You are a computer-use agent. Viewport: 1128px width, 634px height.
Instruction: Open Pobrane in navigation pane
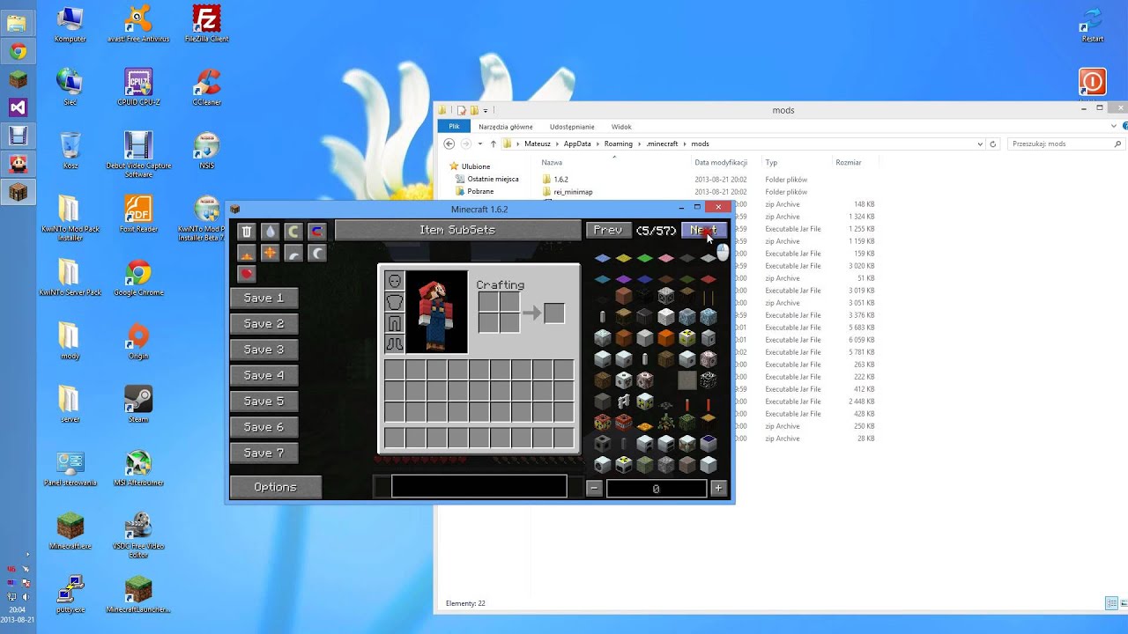tap(474, 191)
